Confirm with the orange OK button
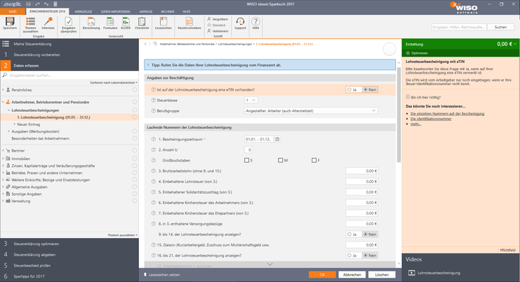520x282 pixels. 322,275
